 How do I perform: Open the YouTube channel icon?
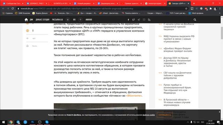click(144, 20)
